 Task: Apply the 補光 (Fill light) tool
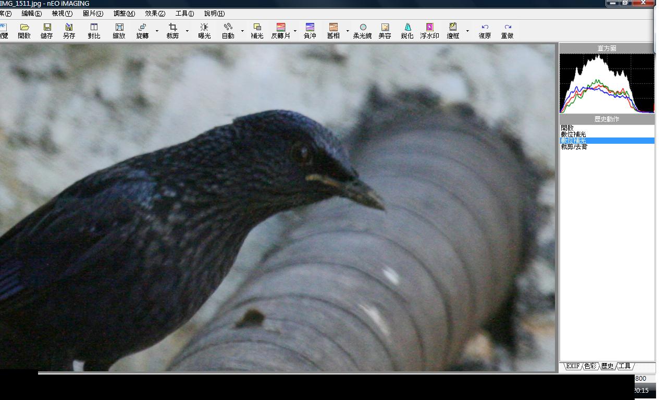click(x=257, y=31)
